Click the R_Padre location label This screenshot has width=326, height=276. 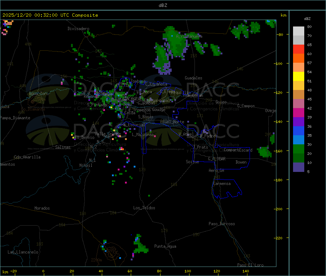[x=208, y=136]
